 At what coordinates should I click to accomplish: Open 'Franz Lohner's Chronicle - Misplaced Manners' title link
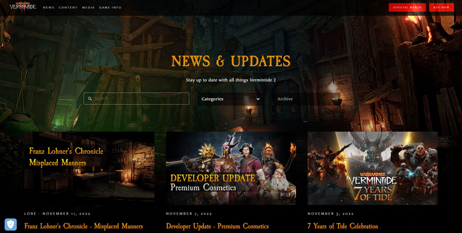84,226
